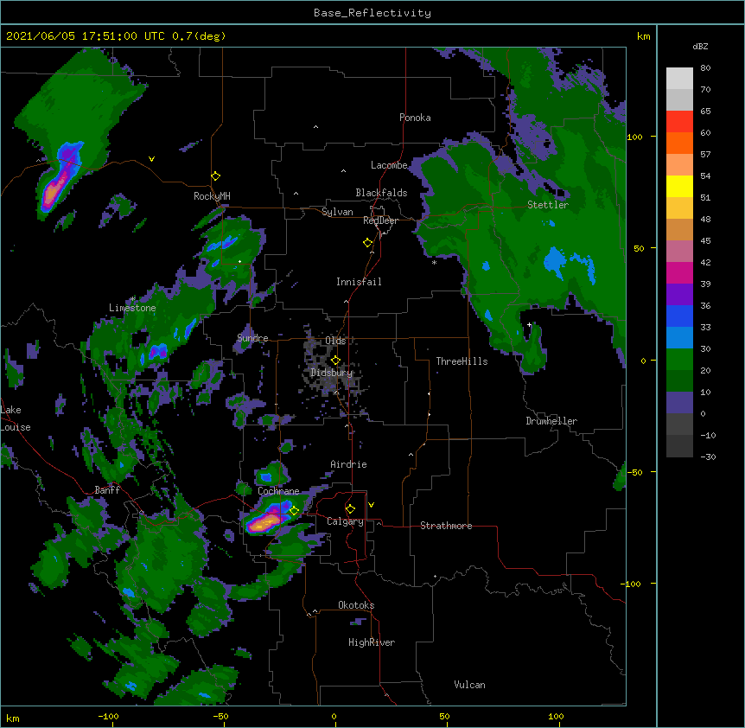Select the yellow 51-54 dBZ legend swatch
Image resolution: width=745 pixels, height=728 pixels.
click(679, 186)
